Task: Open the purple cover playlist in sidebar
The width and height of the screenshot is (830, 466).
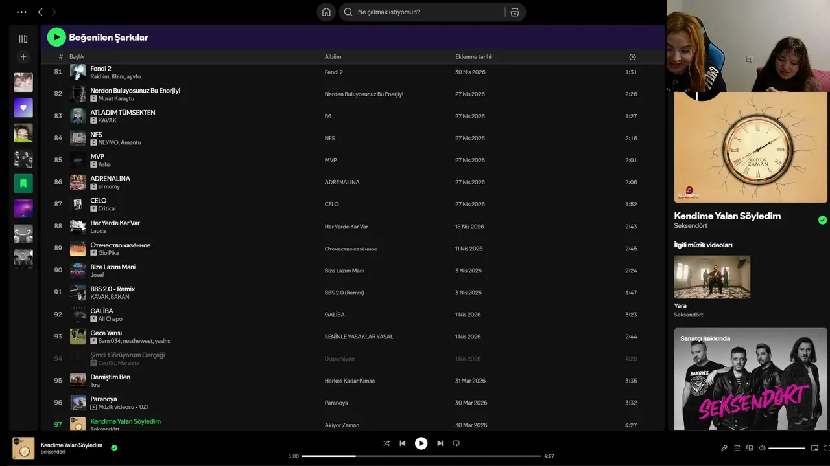Action: tap(23, 208)
